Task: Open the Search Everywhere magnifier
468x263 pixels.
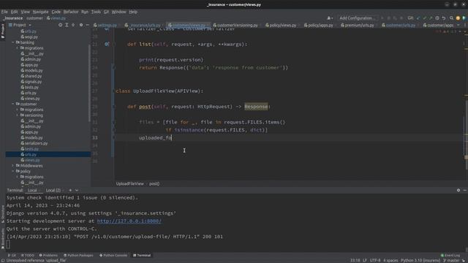Action: coord(452,18)
